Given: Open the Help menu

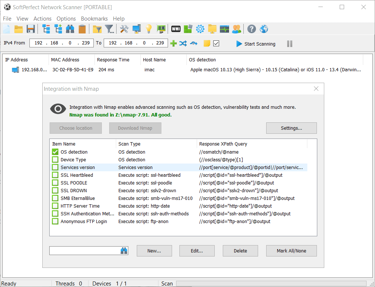Looking at the screenshot, I should click(119, 19).
